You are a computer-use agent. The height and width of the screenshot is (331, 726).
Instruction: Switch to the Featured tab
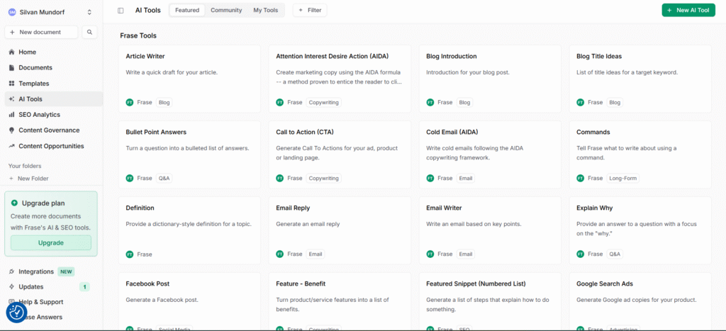187,10
